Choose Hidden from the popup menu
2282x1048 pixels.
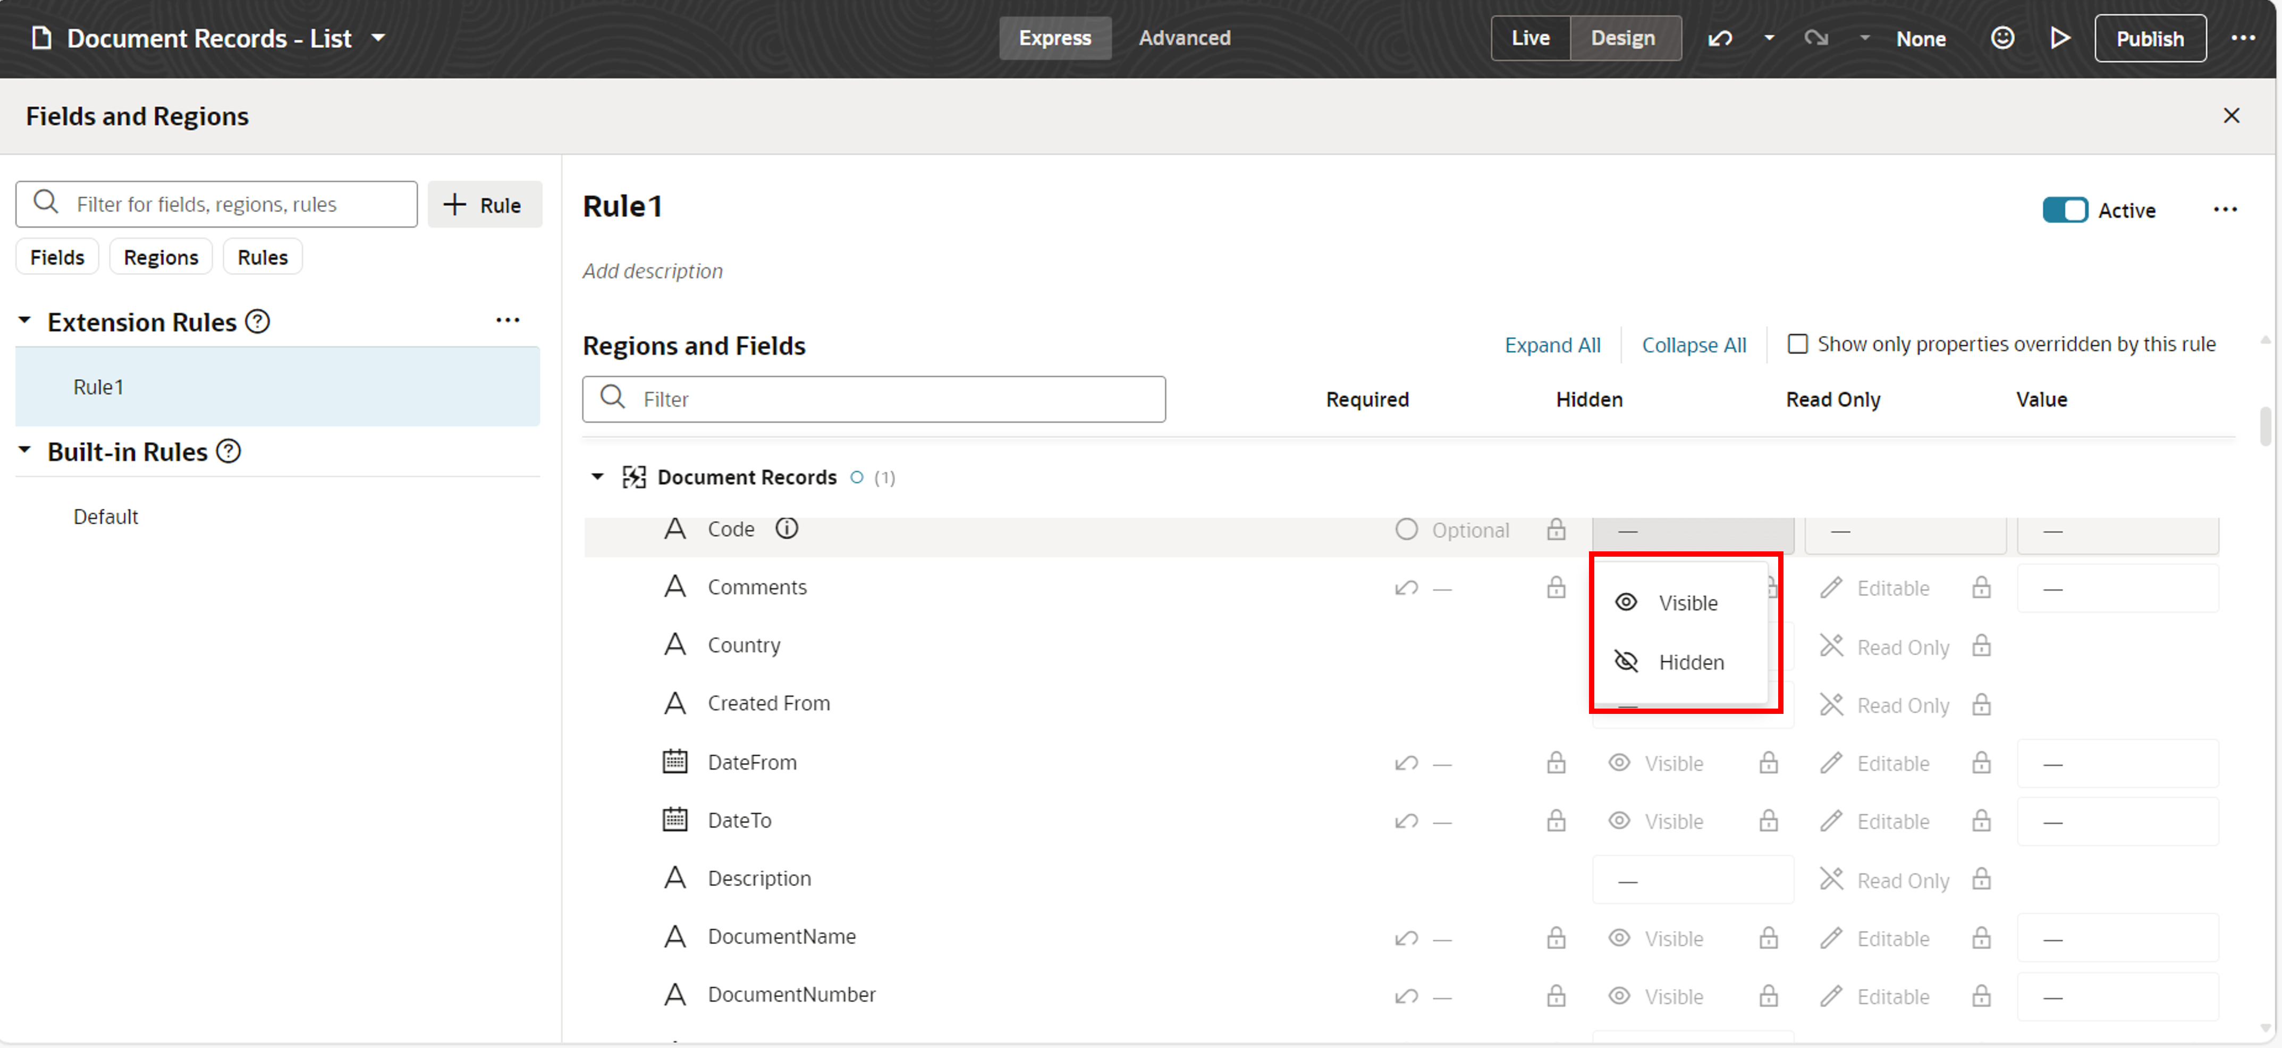pos(1689,662)
